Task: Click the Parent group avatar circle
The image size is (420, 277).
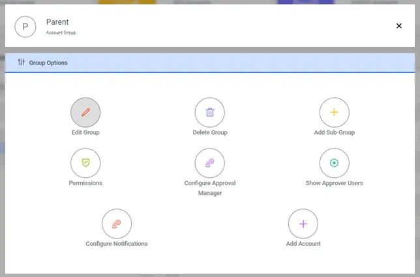Action: click(x=25, y=27)
